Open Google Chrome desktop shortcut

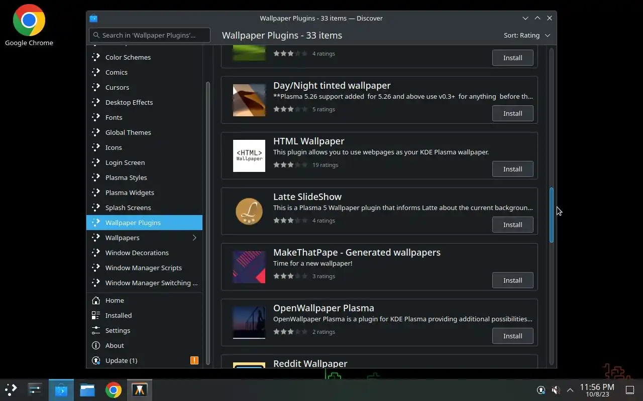[x=29, y=26]
